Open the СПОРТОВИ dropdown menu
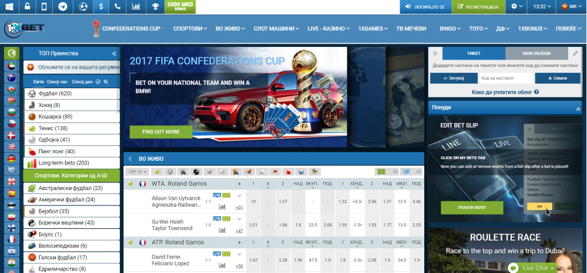This screenshot has height=273, width=587. coord(190,29)
